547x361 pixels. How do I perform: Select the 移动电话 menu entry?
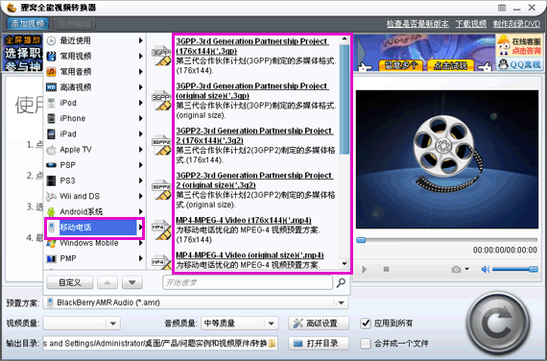(x=95, y=228)
